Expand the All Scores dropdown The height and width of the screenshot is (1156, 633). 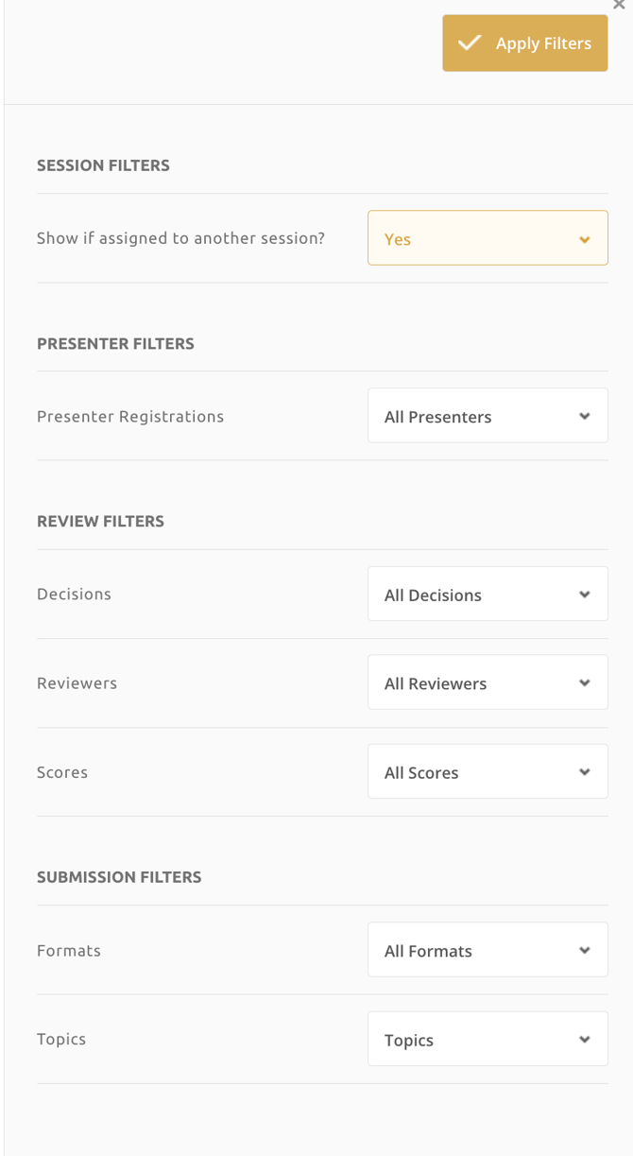(487, 771)
